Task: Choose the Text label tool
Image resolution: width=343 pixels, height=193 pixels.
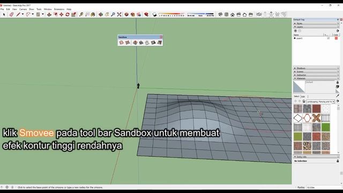Action: 87,14
